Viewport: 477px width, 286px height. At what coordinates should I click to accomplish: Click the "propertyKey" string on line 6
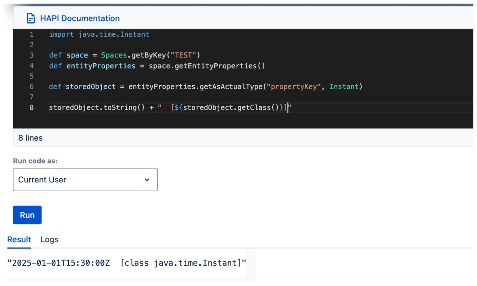(294, 87)
